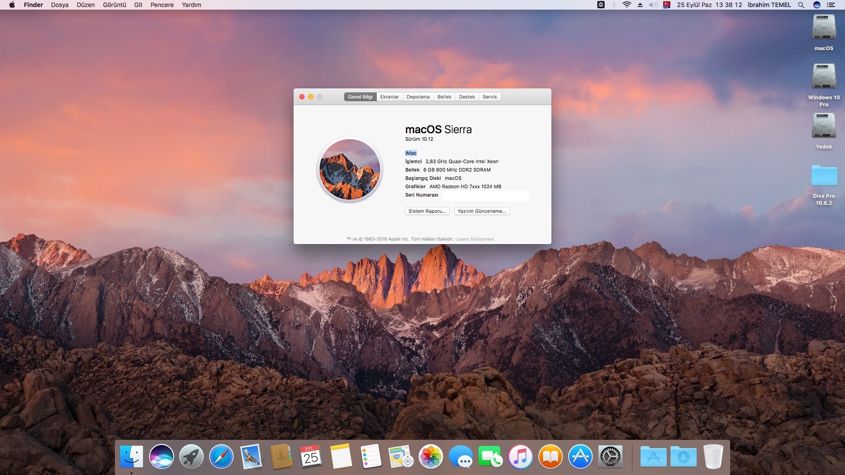This screenshot has height=475, width=845.
Task: Click the Sistem Raporu button
Action: pos(427,211)
